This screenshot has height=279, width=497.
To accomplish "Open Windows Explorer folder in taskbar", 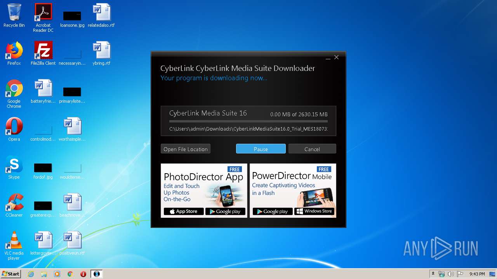I will (x=44, y=274).
